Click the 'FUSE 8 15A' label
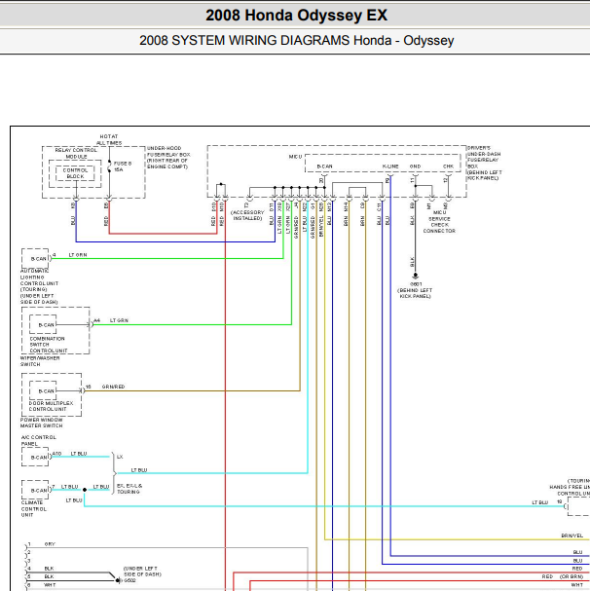This screenshot has height=591, width=590. [x=123, y=166]
